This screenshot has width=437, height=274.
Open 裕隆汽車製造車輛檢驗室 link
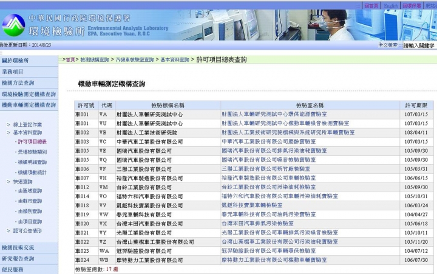click(269, 178)
